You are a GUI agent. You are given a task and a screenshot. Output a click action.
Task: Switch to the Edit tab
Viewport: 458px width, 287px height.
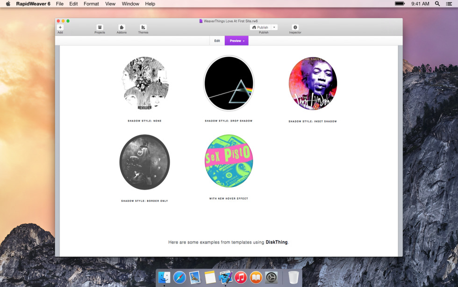pos(217,41)
